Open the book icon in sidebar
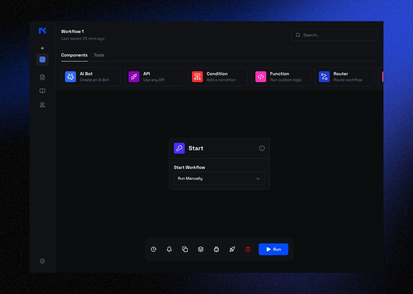The width and height of the screenshot is (413, 294). (x=42, y=91)
